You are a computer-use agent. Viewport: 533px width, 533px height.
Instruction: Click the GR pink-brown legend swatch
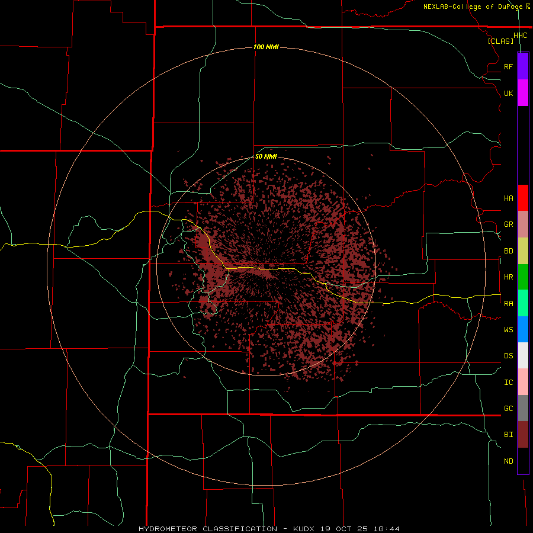click(523, 224)
